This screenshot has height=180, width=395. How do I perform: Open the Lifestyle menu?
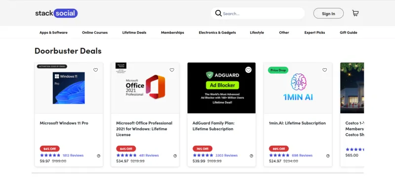[257, 32]
